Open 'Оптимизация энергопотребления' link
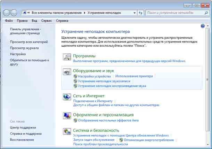212x149 pixels. tap(149, 140)
